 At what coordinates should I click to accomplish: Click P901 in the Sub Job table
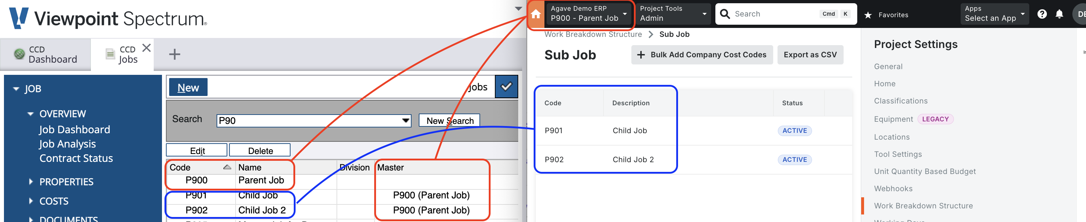coord(553,131)
